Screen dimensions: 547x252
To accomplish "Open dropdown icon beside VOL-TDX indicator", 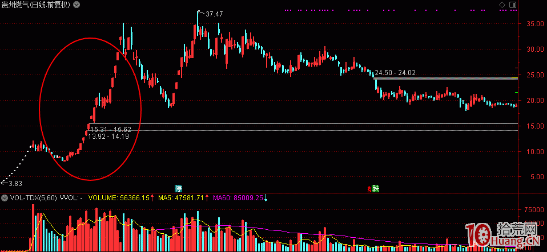I will [5, 198].
